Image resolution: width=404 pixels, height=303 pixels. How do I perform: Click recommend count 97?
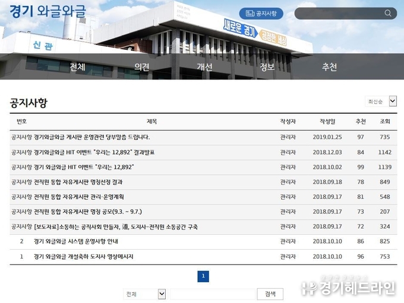pos(361,137)
